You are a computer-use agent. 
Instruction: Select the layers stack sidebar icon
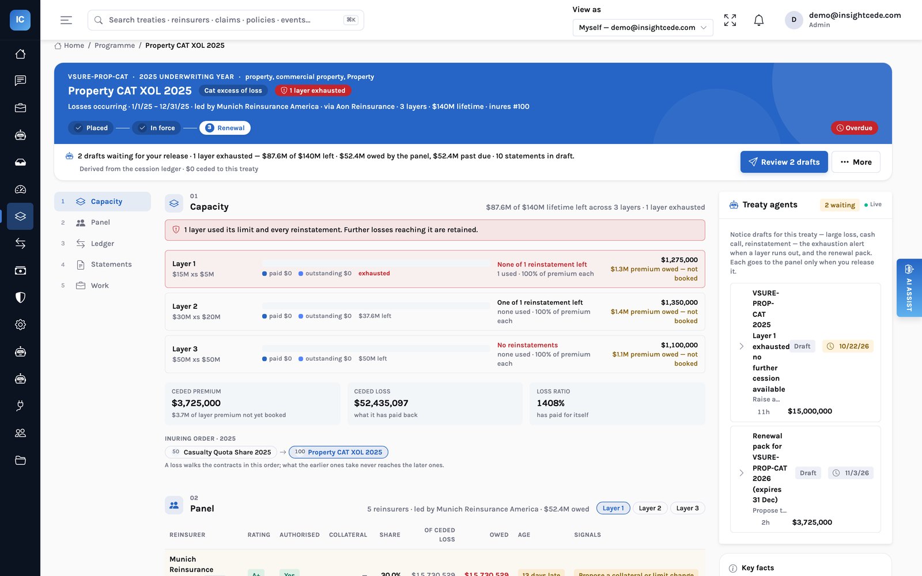tap(20, 217)
